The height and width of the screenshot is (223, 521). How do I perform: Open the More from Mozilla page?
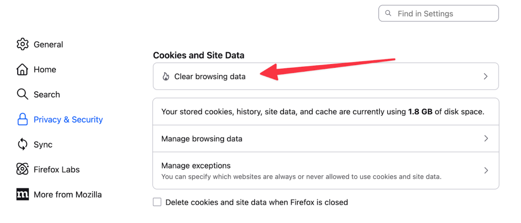67,194
